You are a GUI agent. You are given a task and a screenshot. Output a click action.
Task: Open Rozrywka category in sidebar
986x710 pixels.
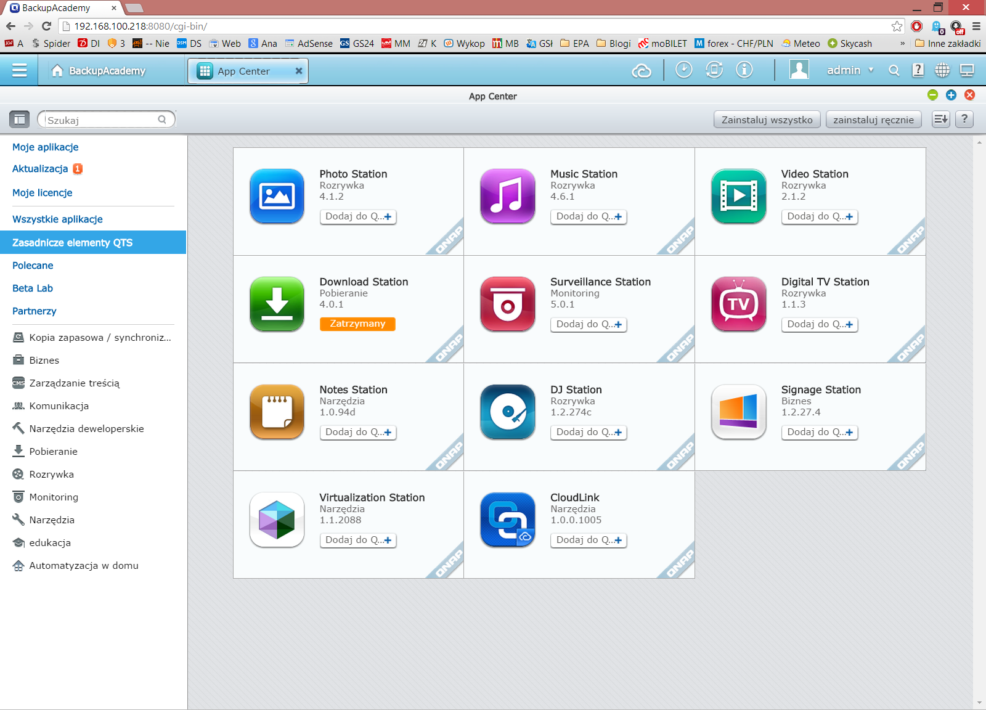coord(51,475)
